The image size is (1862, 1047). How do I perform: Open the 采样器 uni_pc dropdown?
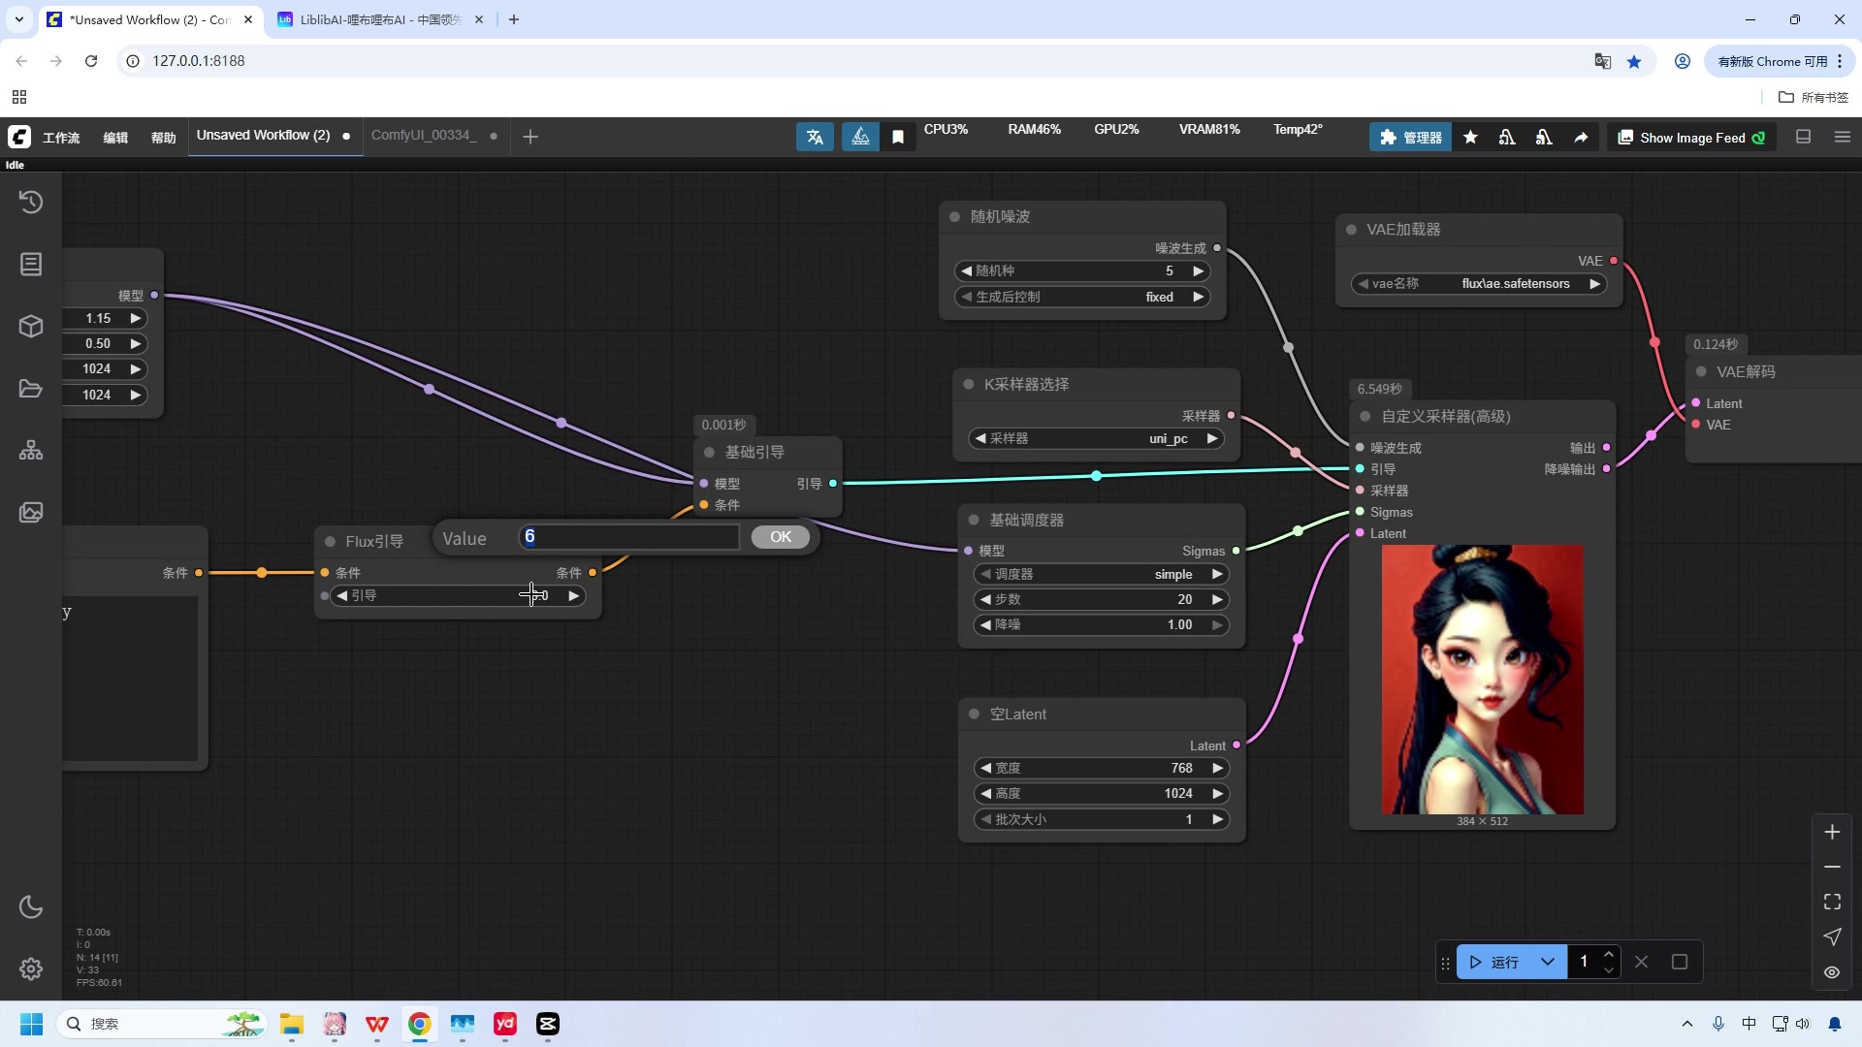point(1096,439)
